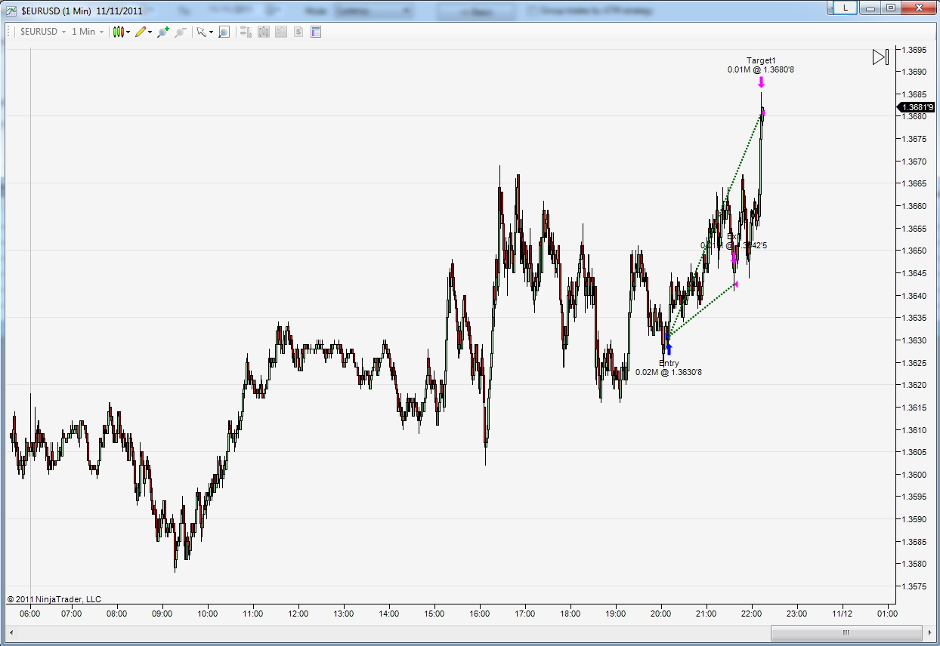The image size is (940, 646).
Task: Click the 09:00 time axis label
Action: click(x=162, y=614)
